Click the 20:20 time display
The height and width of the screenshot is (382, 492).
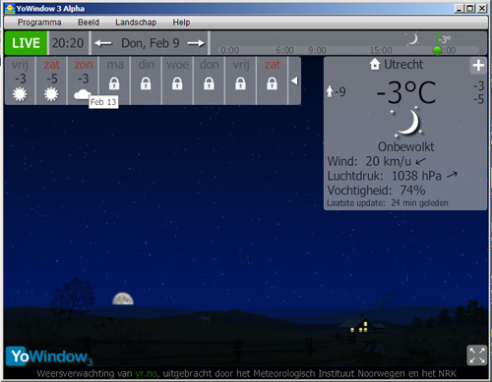pos(68,43)
